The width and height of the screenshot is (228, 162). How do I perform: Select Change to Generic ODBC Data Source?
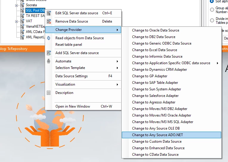pos(171,43)
